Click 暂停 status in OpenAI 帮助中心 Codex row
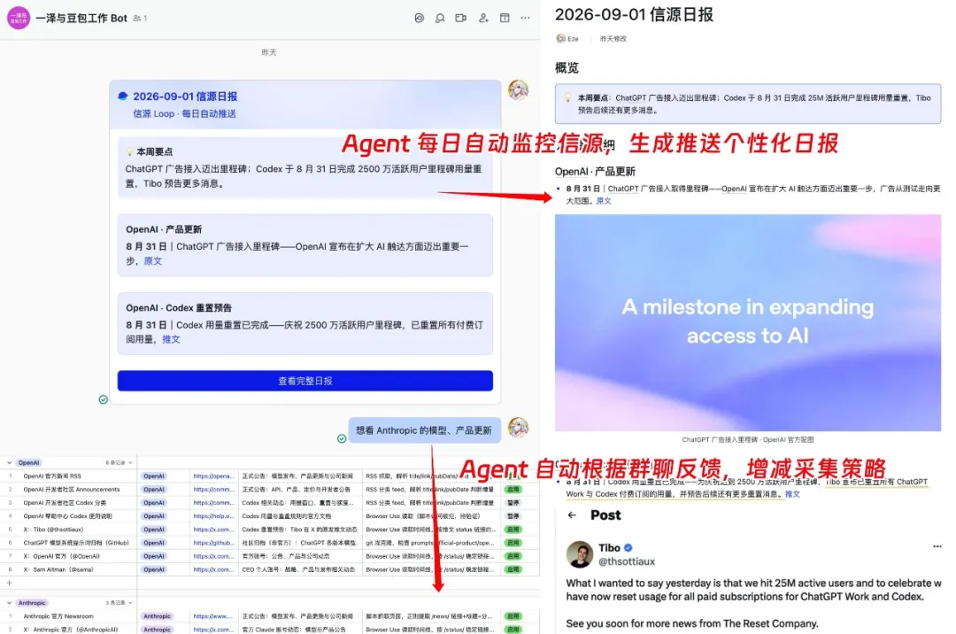Viewport: 956px width, 634px height. [x=513, y=516]
